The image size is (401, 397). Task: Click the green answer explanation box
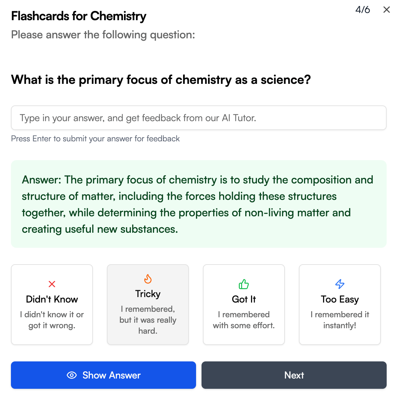click(198, 204)
